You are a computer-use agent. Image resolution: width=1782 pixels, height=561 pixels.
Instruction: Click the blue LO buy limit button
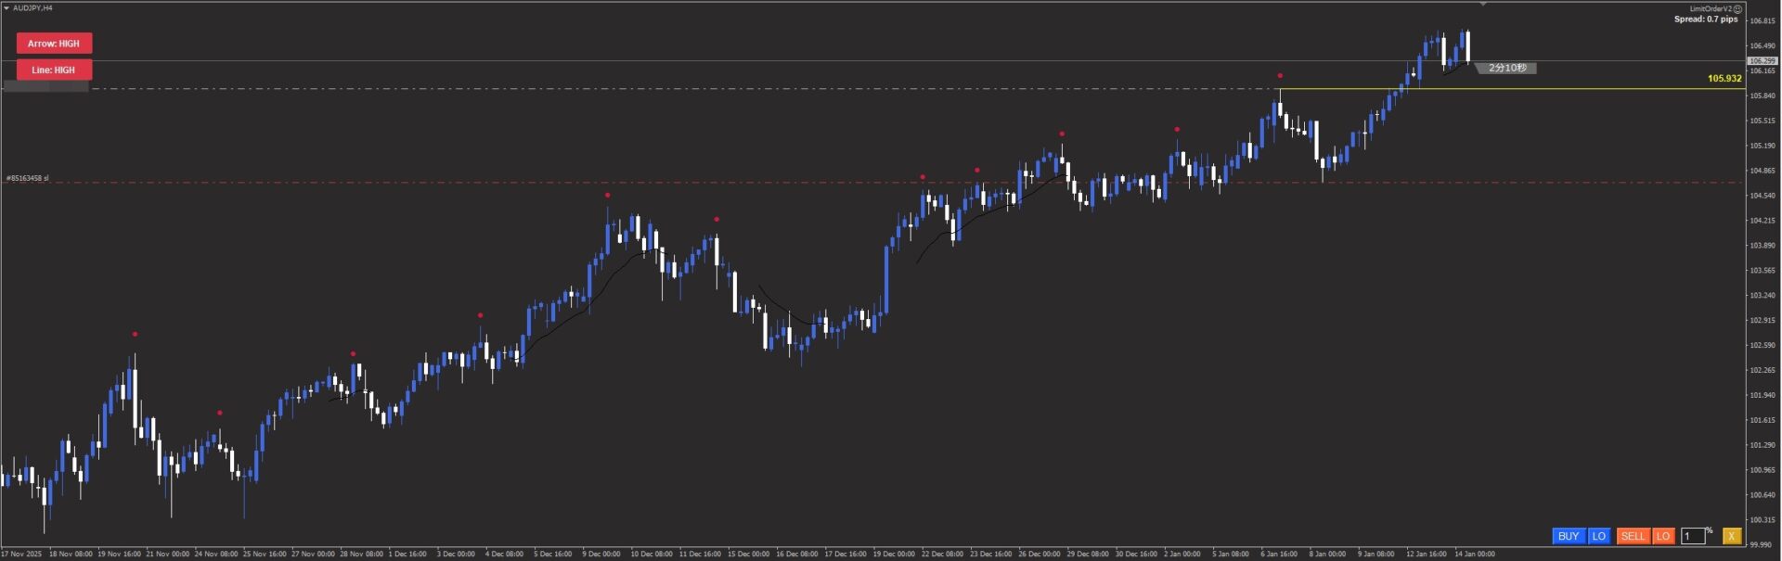coord(1598,536)
